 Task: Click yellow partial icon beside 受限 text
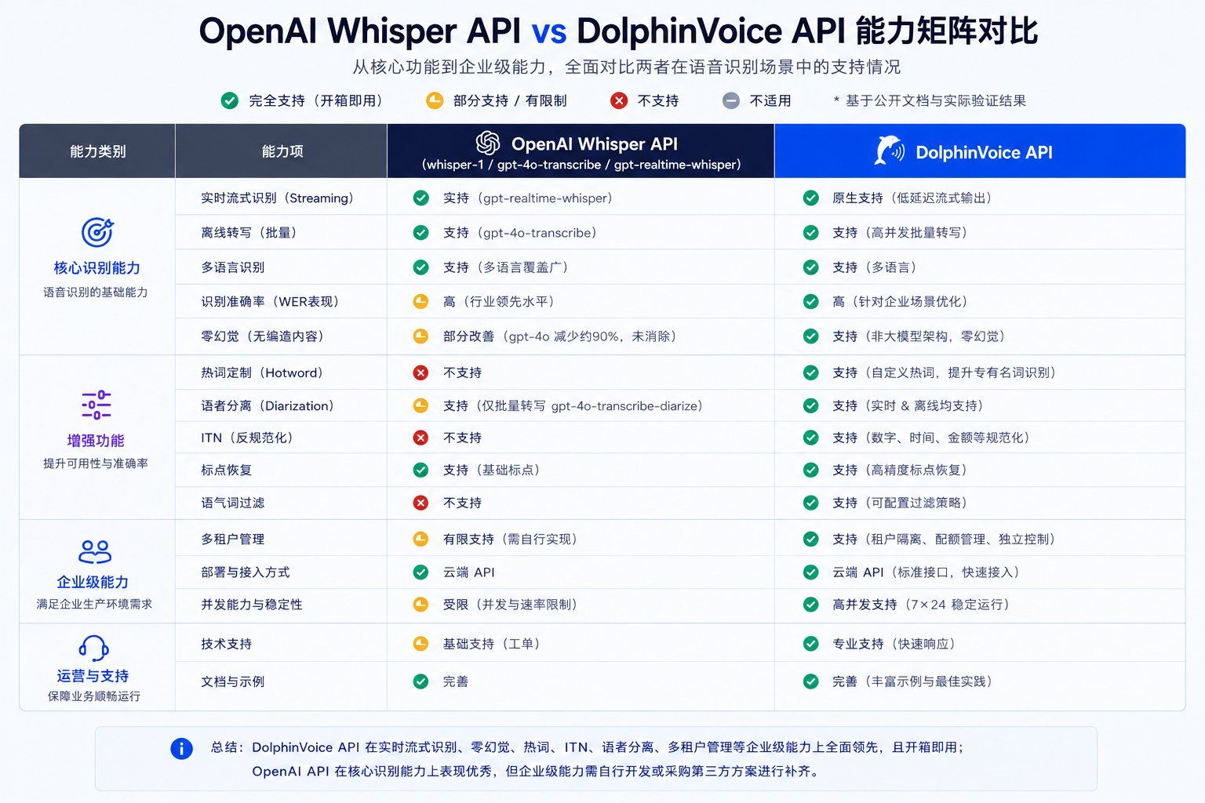click(x=420, y=604)
